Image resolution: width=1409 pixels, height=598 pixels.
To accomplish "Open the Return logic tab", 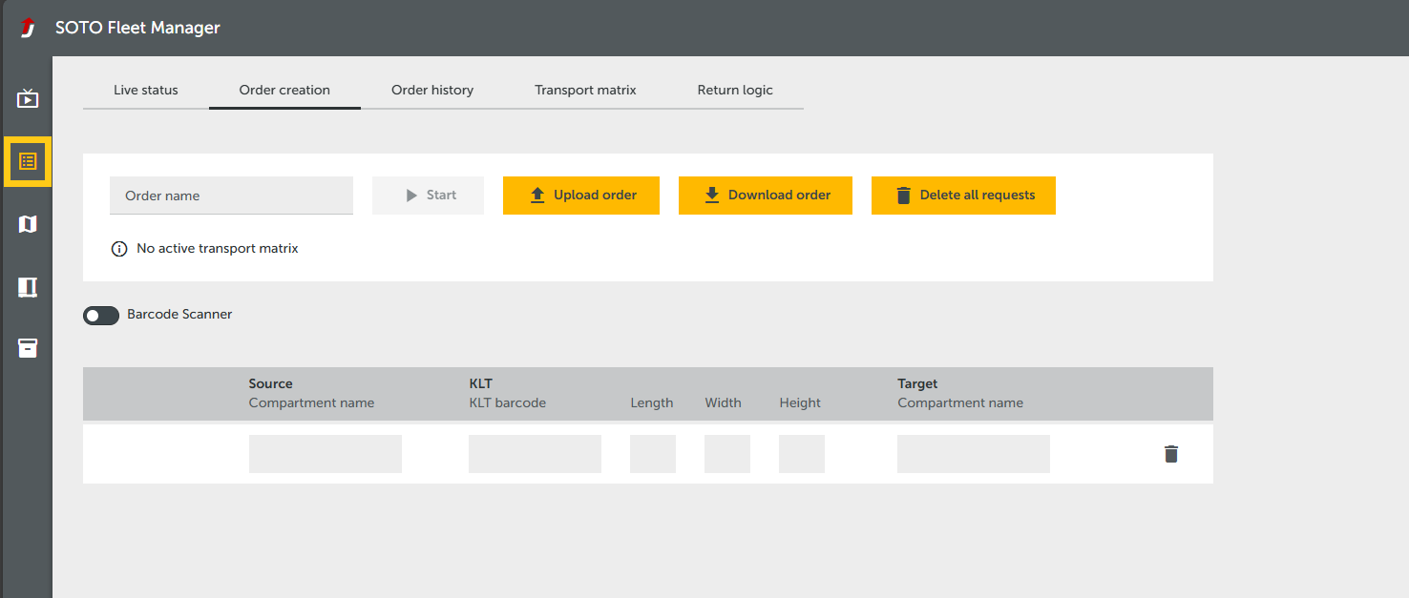I will pyautogui.click(x=735, y=91).
